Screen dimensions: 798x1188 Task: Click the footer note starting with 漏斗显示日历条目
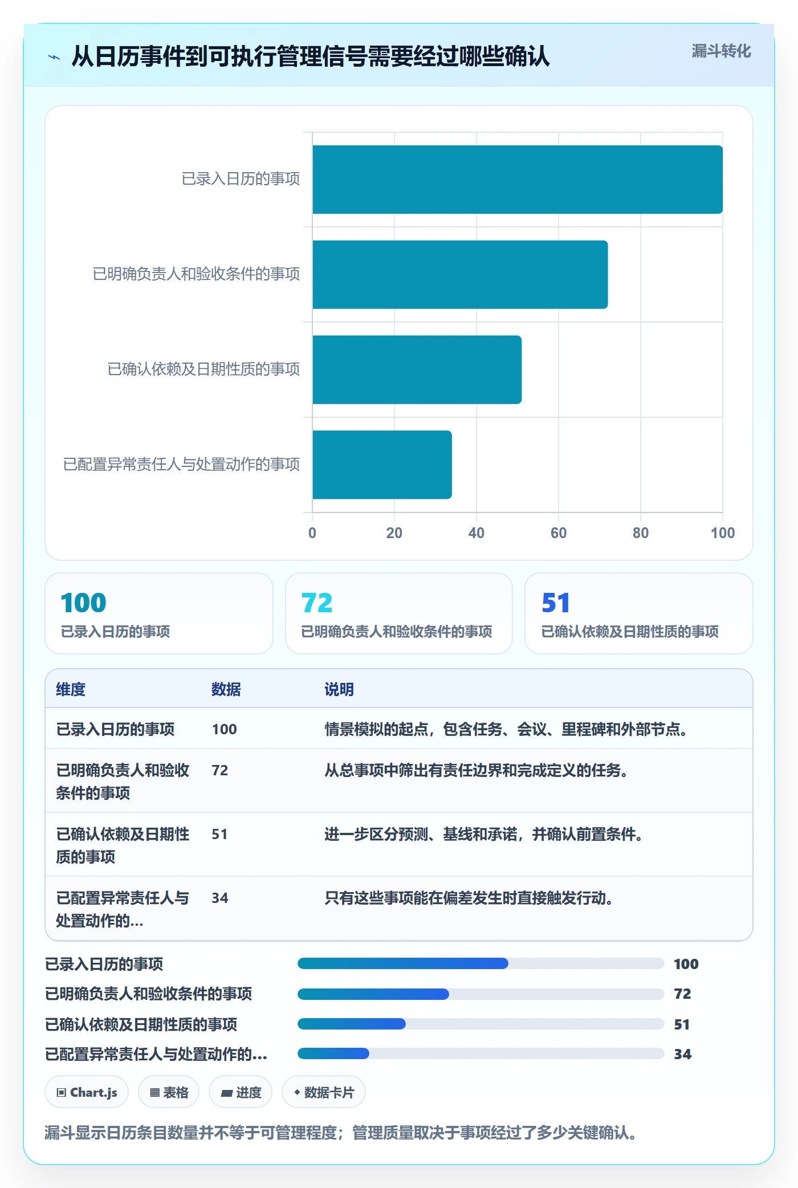point(341,1132)
